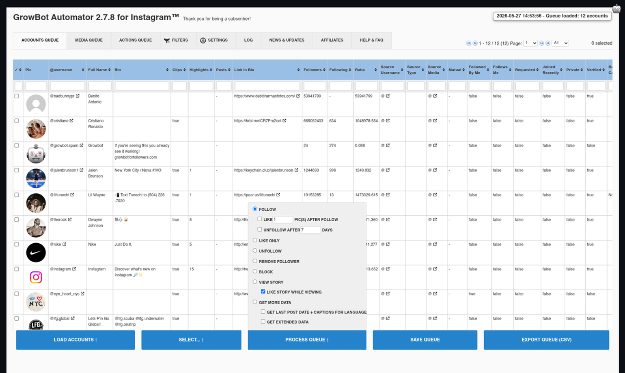
Task: Open the Help & FAQ tab
Action: click(371, 41)
